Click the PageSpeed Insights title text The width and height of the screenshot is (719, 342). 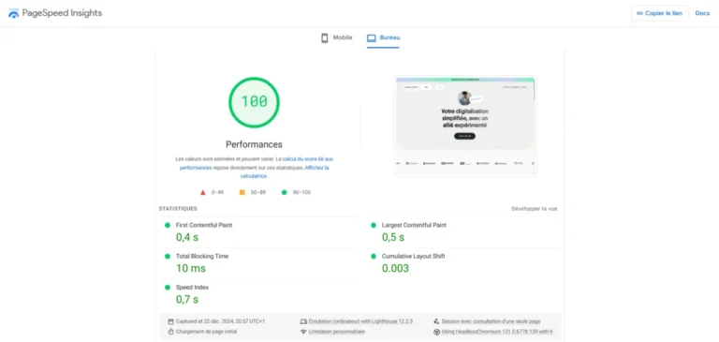62,13
